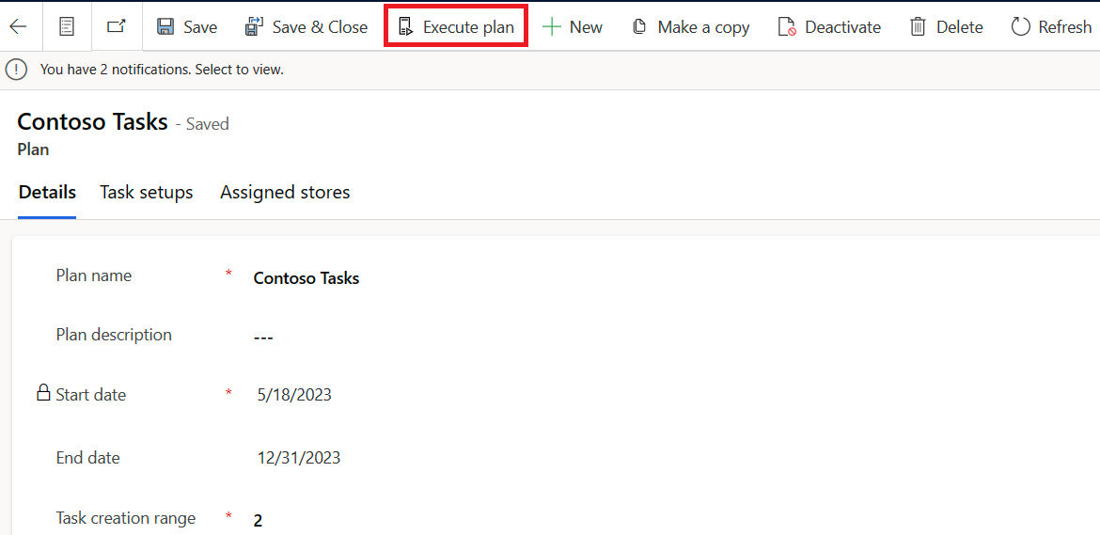Click the Execute plan command
1100x535 pixels.
point(456,27)
